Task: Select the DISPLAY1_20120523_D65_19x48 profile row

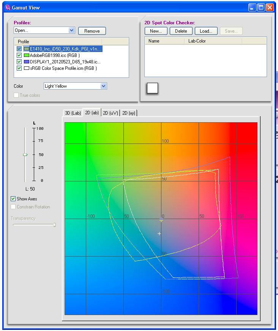Action: click(65, 61)
